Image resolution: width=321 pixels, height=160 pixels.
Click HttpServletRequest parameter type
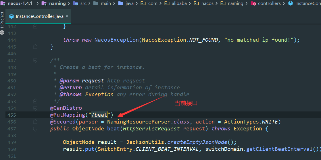tap(151, 129)
